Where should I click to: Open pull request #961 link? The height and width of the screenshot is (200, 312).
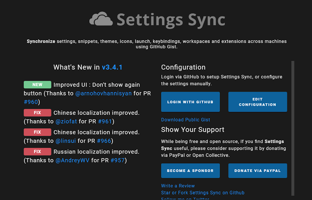point(105,122)
